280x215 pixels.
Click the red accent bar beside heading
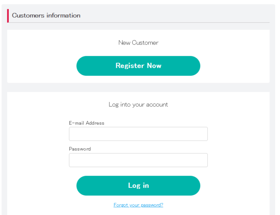[x=8, y=16]
